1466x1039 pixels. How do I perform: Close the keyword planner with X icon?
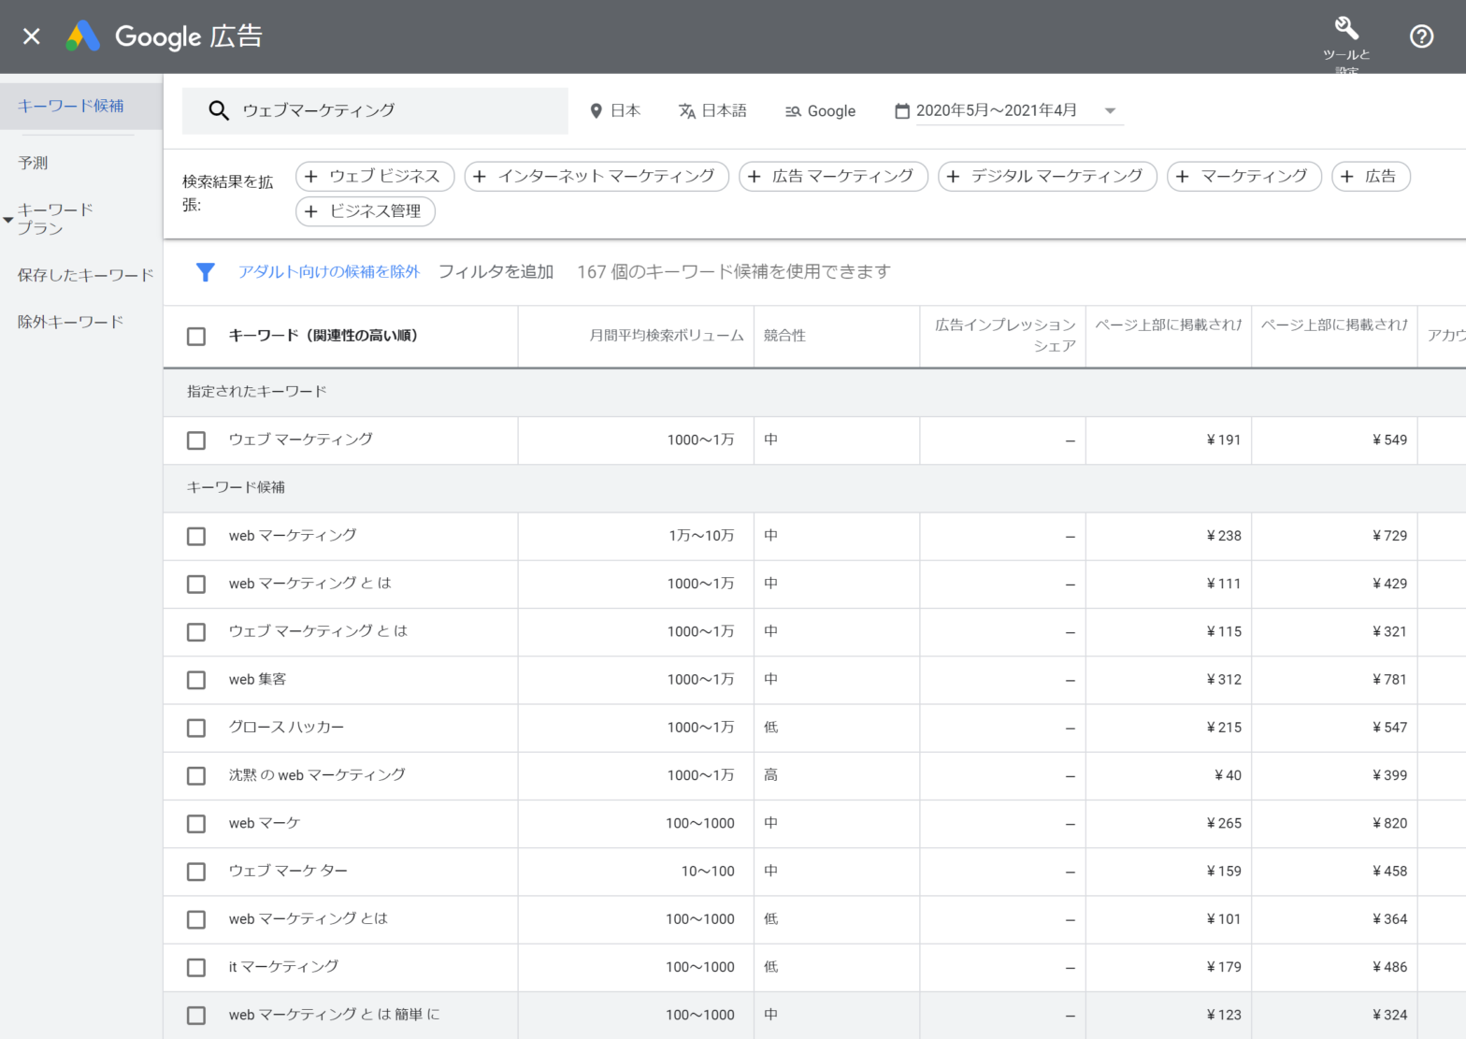point(31,36)
